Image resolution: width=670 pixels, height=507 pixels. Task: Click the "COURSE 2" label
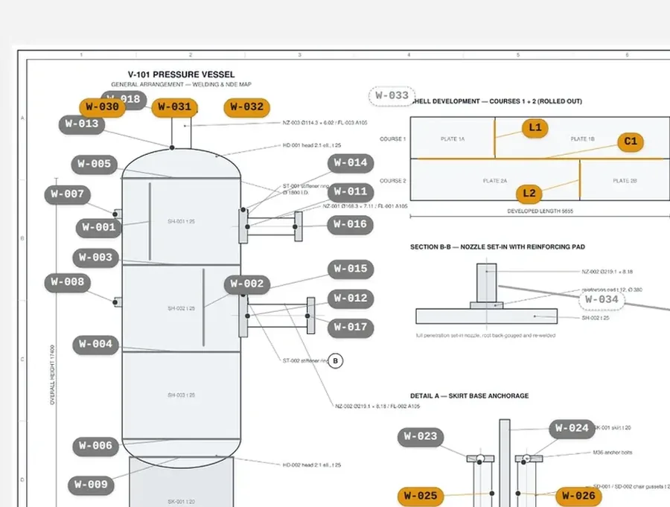click(392, 181)
